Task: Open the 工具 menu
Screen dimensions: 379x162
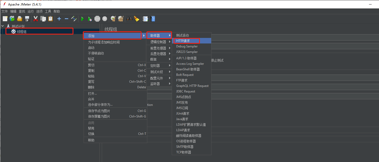Action: 48,11
